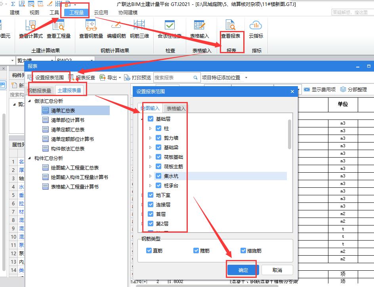Collapse the 做法汇总分析 group

(30, 101)
